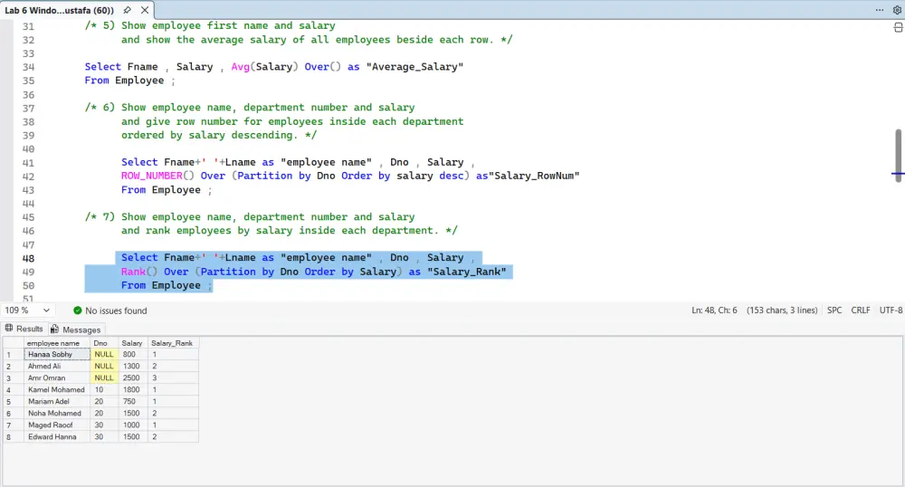Click the CRLF line ending indicator

tap(860, 310)
